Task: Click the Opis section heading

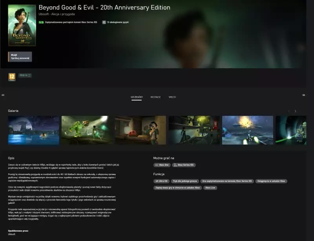Action: [11, 158]
